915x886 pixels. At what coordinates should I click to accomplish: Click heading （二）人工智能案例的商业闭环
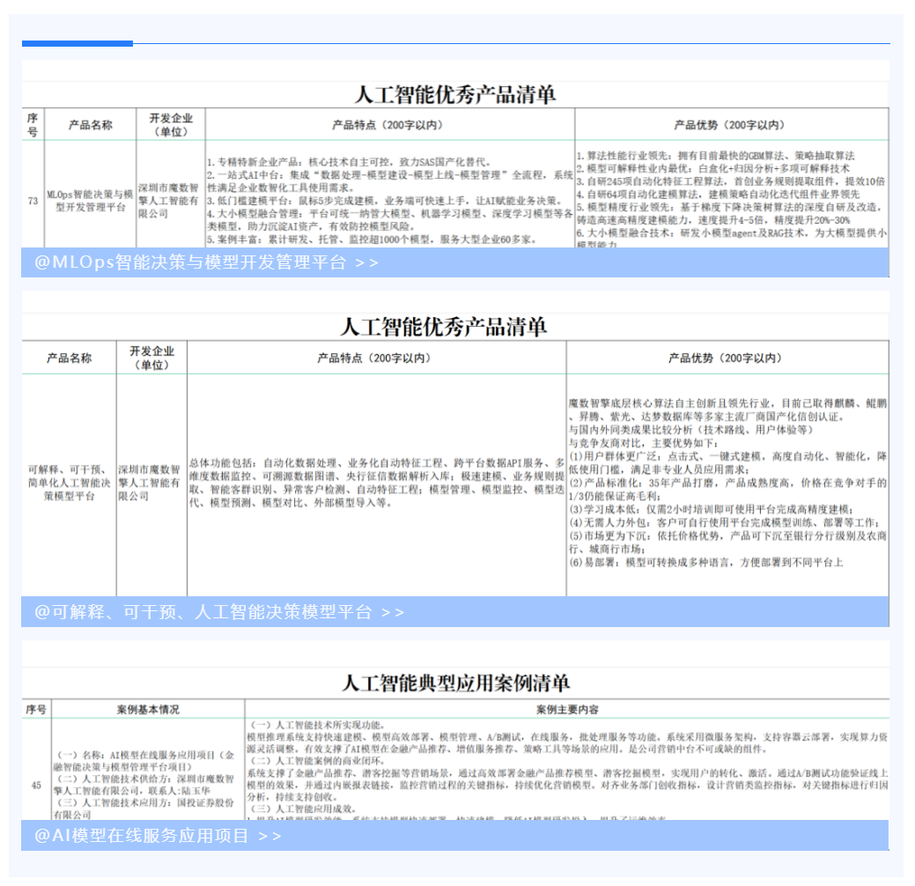click(x=317, y=761)
